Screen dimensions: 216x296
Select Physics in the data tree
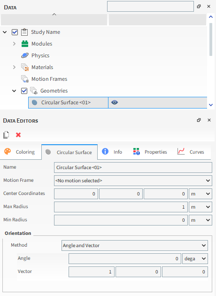pos(40,55)
